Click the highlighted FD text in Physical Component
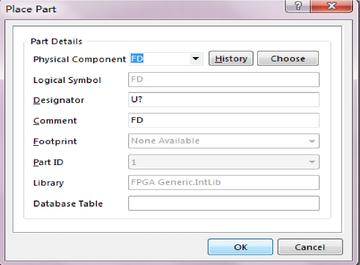The width and height of the screenshot is (360, 265). [x=137, y=59]
